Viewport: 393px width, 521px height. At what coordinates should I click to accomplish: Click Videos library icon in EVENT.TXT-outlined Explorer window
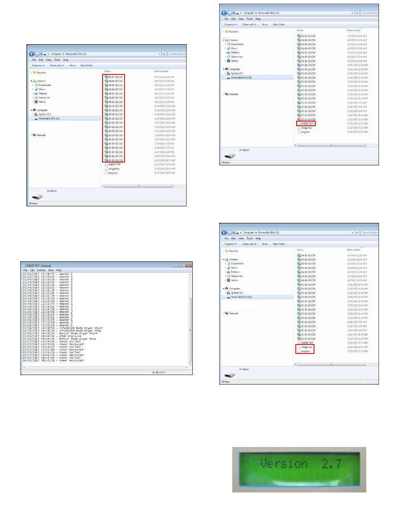228,61
